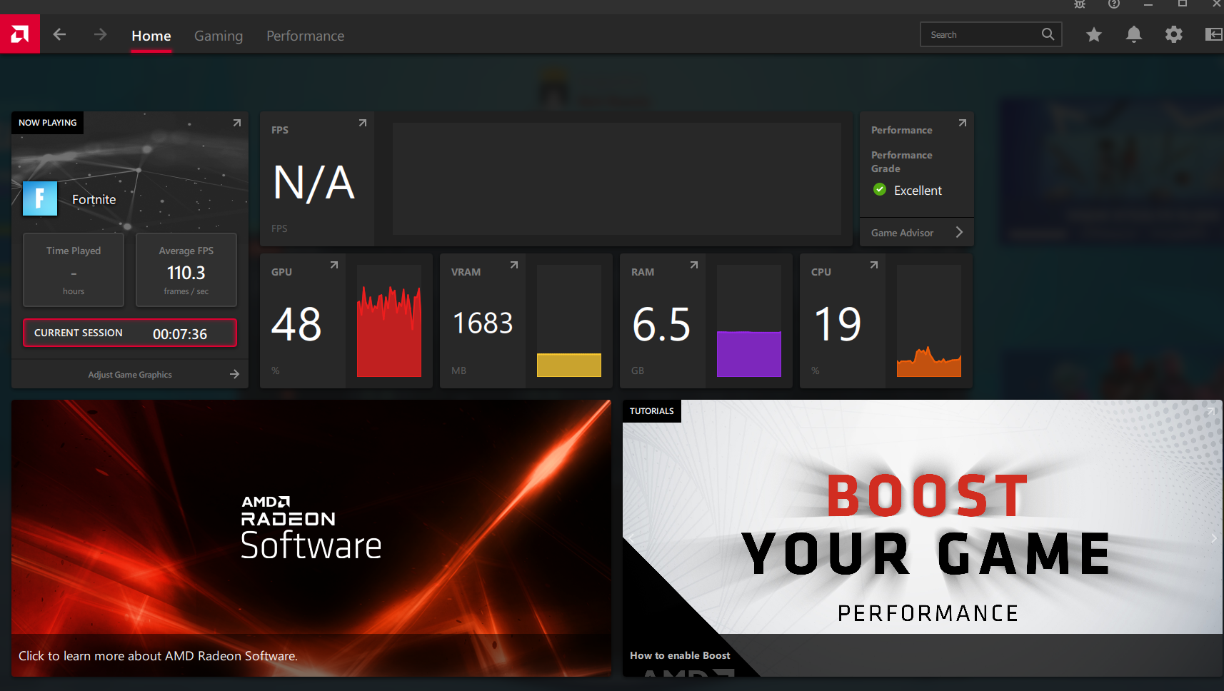Image resolution: width=1224 pixels, height=691 pixels.
Task: Open the How to enable Boost link
Action: click(680, 655)
